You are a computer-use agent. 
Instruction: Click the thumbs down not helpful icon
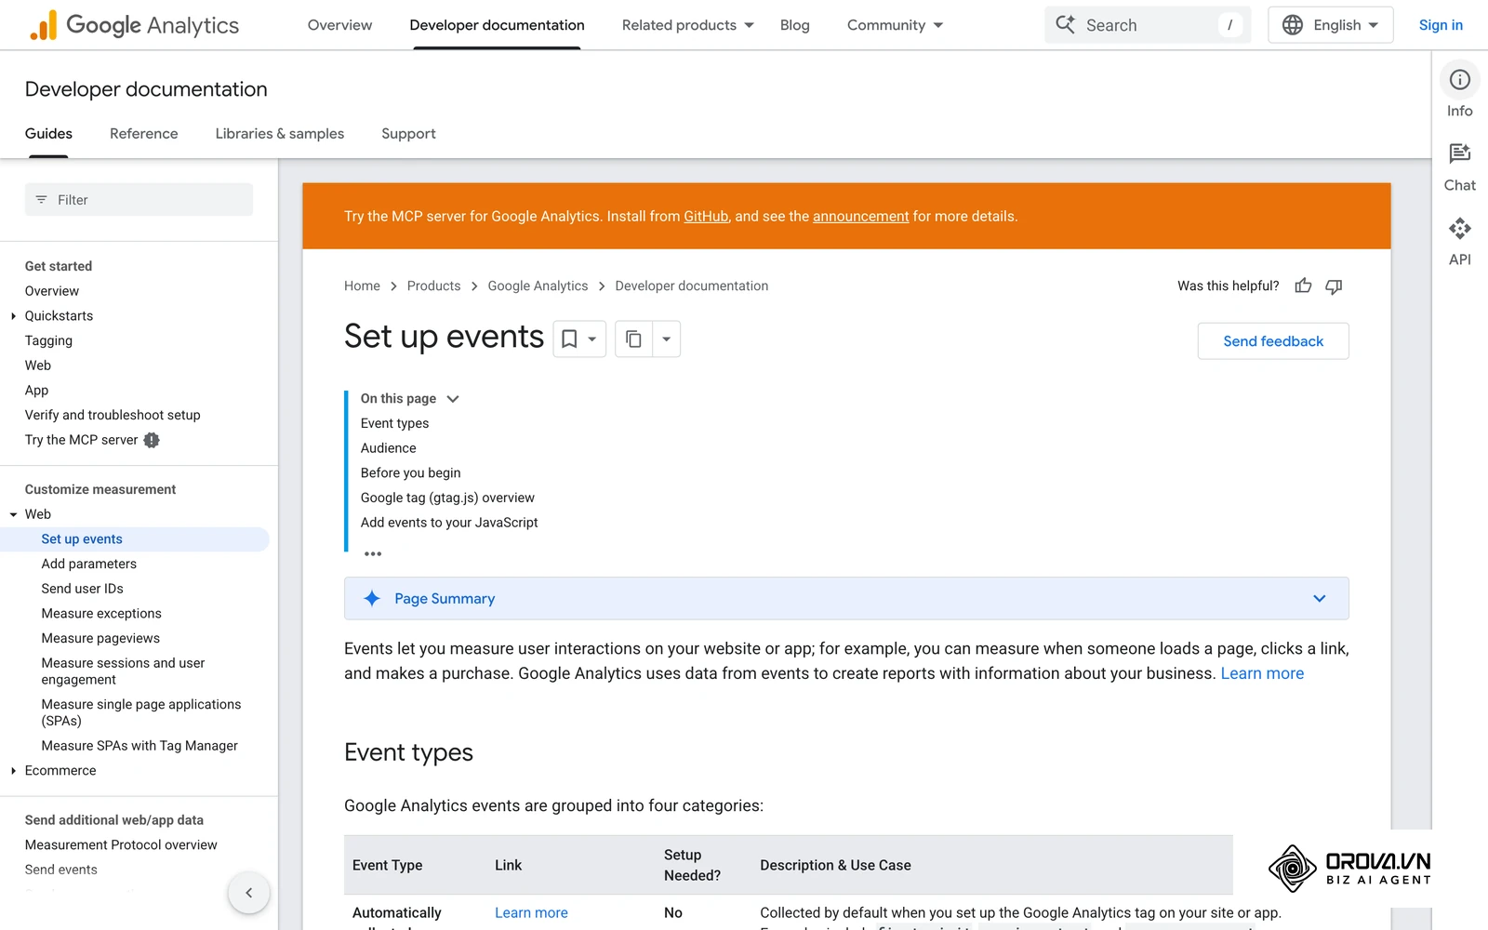[x=1334, y=286]
